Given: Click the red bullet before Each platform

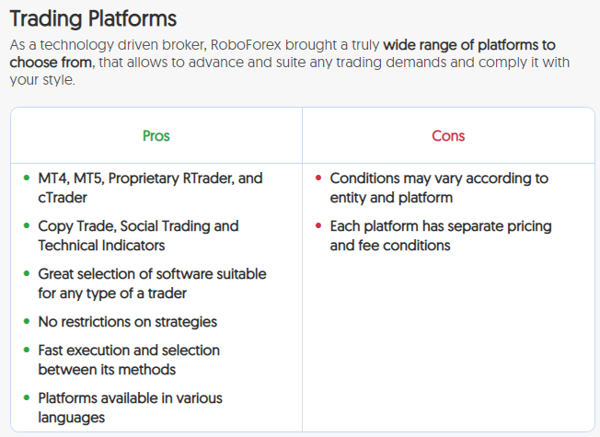Looking at the screenshot, I should pos(318,226).
